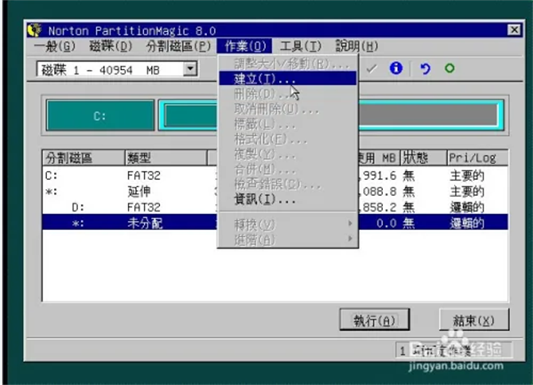Screen dimensions: 533x385
Task: Expand the 轉換(V) submenu
Action: 288,224
